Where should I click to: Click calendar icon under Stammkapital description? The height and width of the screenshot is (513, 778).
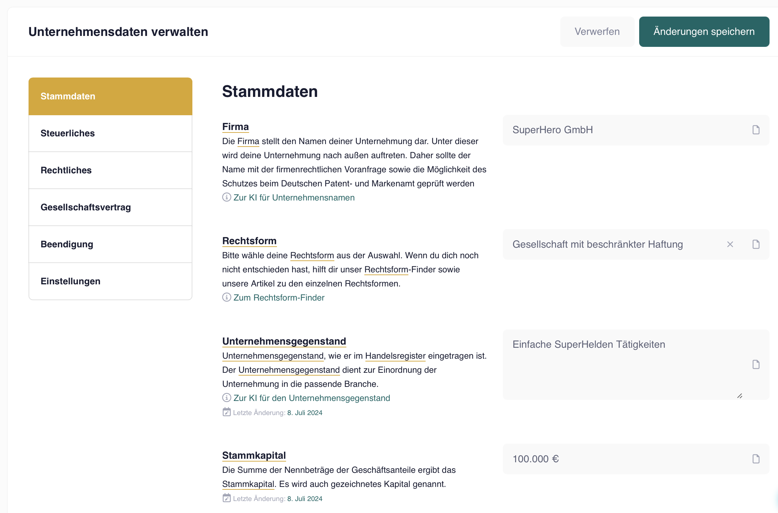click(x=227, y=498)
